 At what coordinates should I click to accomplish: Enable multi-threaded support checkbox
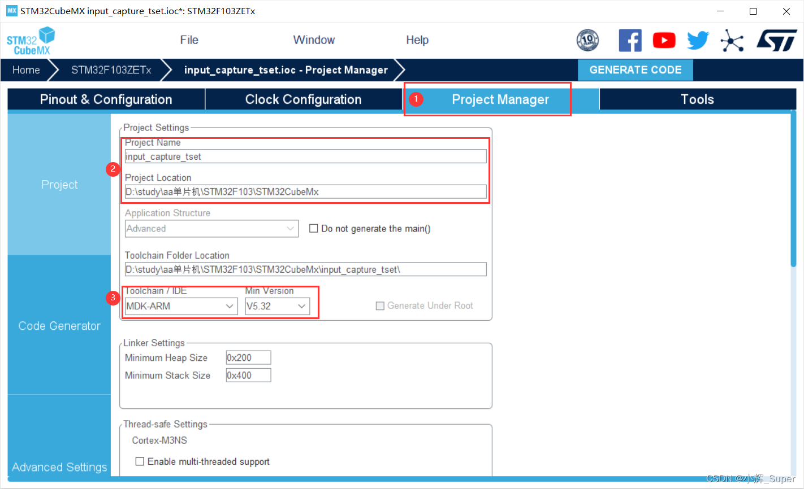click(x=140, y=461)
